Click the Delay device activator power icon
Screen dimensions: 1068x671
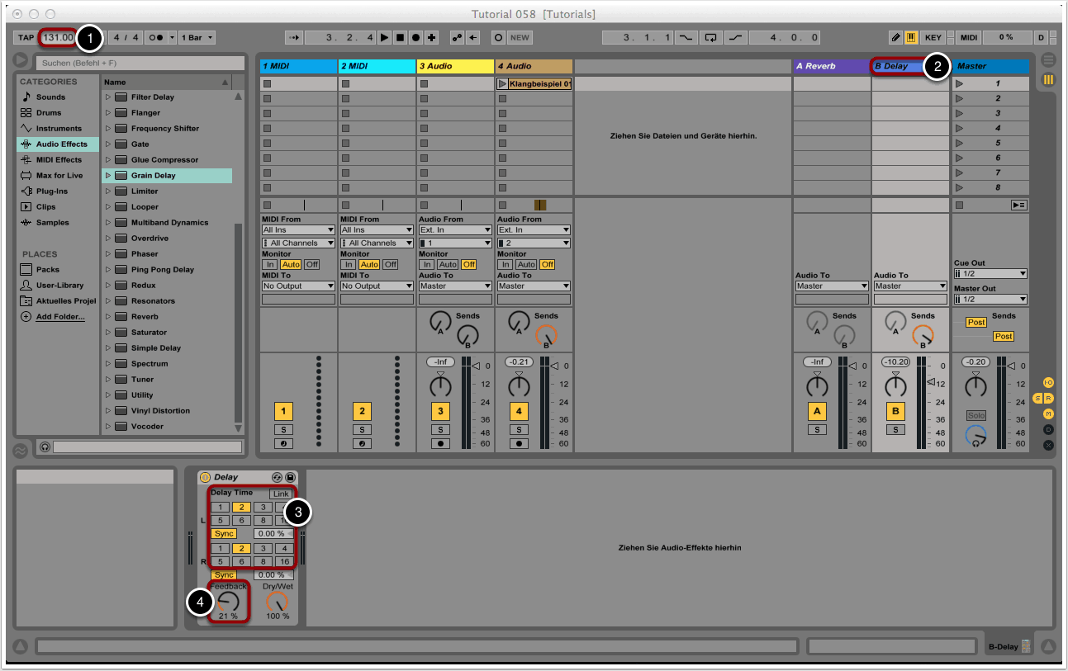click(x=206, y=477)
